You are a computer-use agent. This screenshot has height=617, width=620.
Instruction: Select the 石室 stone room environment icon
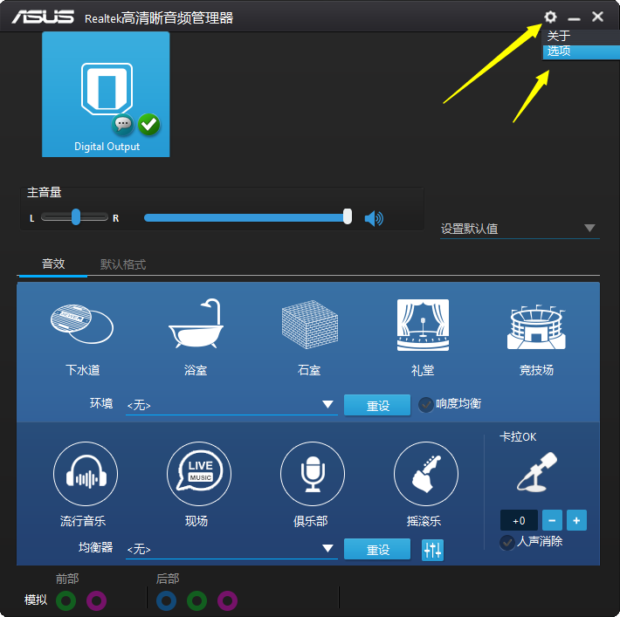pyautogui.click(x=310, y=325)
